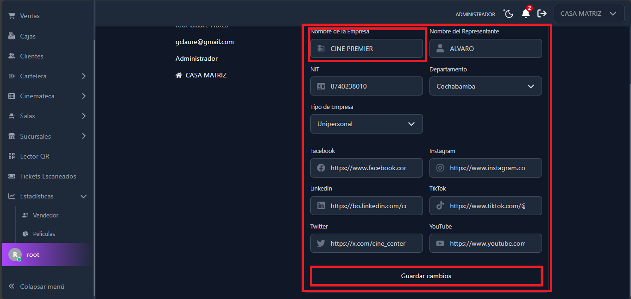Click the Ventas shopping cart icon
The height and width of the screenshot is (299, 631).
(12, 16)
